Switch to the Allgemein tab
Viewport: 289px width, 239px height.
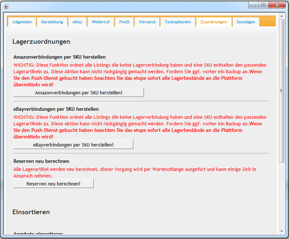[x=22, y=22]
